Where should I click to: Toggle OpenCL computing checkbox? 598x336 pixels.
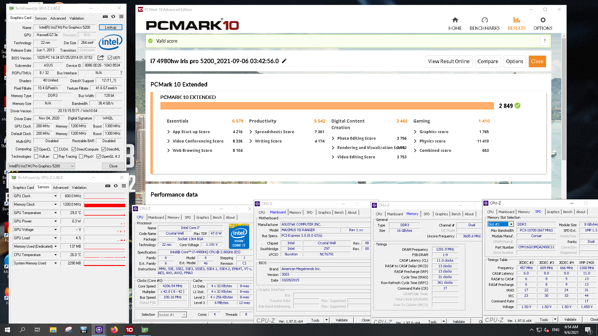click(36, 149)
